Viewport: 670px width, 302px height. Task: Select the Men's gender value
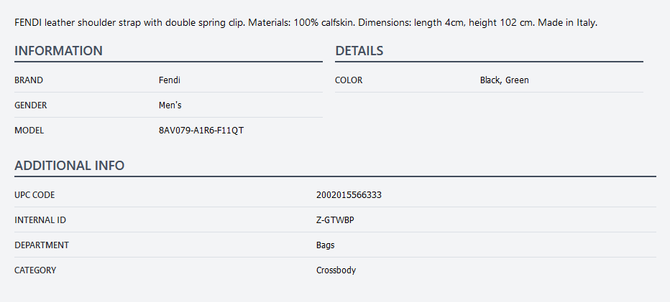click(170, 105)
